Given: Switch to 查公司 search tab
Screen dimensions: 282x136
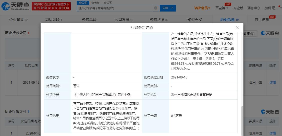Looking at the screenshot, I should tap(83, 3).
